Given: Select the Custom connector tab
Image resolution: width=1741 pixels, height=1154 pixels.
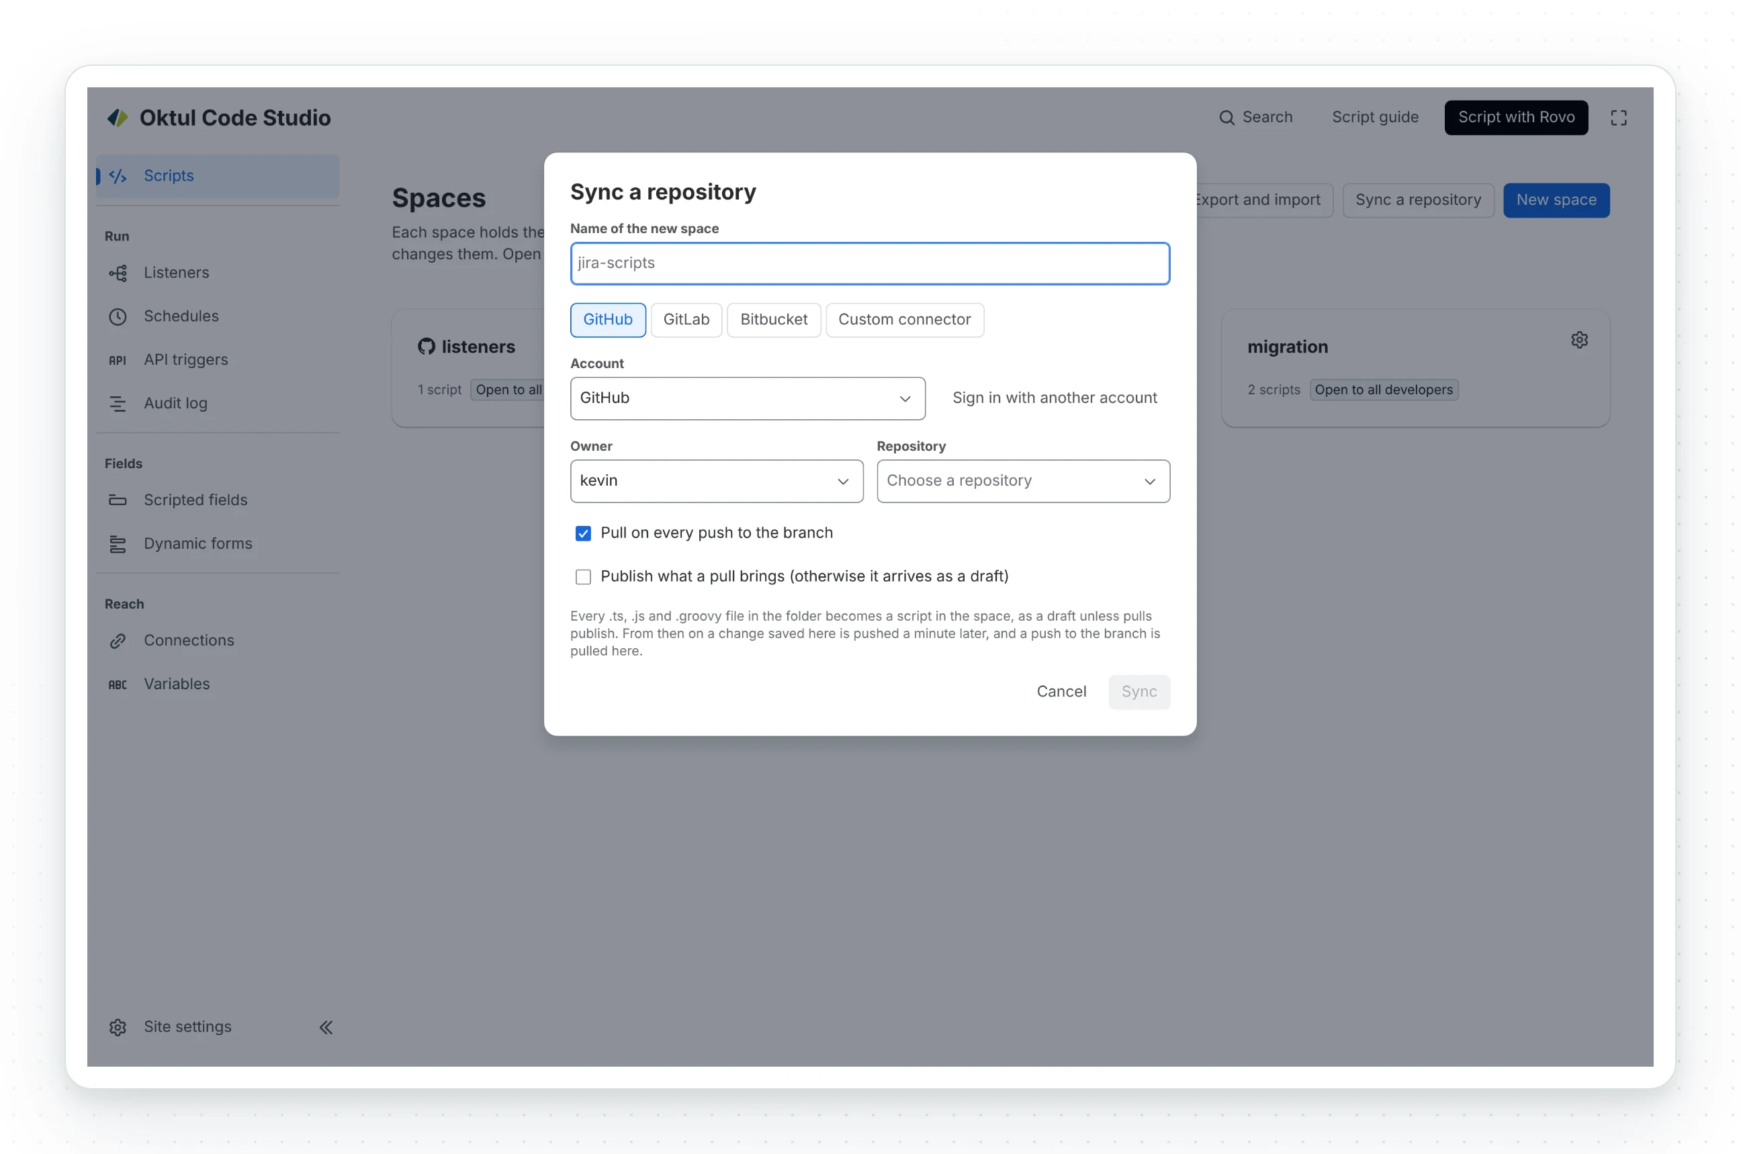Looking at the screenshot, I should pyautogui.click(x=905, y=320).
